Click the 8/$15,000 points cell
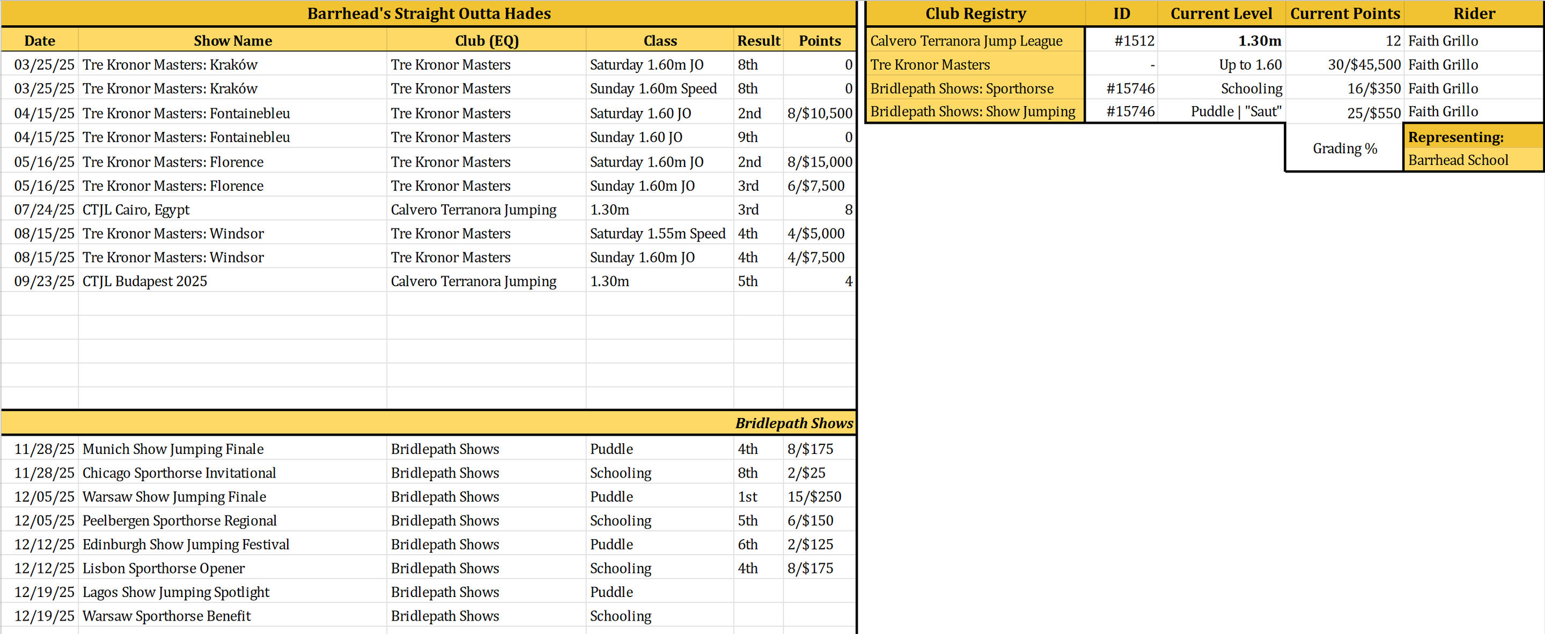This screenshot has height=634, width=1545. tap(819, 162)
